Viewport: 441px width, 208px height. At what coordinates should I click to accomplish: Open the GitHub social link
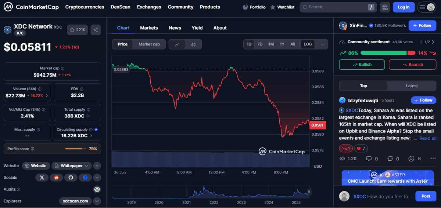(71, 178)
